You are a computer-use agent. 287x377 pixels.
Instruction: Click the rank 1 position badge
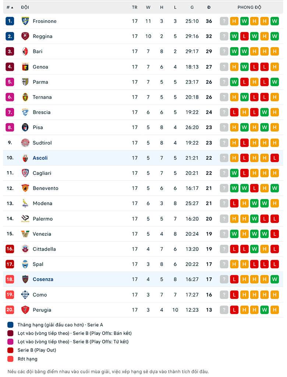pos(10,21)
